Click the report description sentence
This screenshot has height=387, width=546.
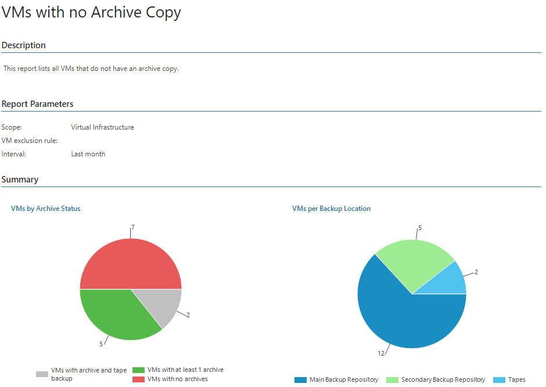point(91,69)
